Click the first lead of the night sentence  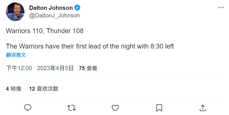pyautogui.click(x=90, y=46)
